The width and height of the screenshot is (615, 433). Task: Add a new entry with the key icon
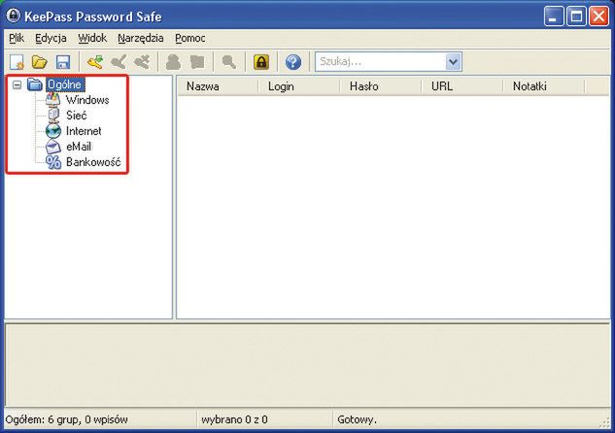(95, 62)
